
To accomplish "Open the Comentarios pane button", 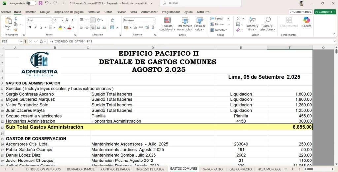I will coord(300,12).
